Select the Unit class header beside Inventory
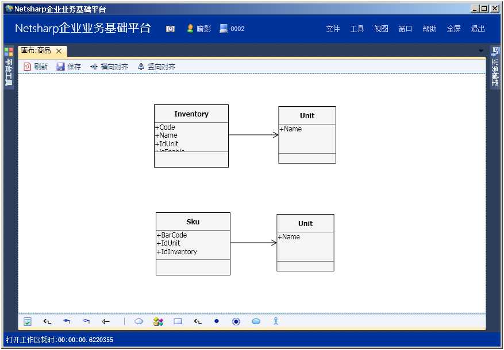Image resolution: width=504 pixels, height=350 pixels. [x=307, y=115]
